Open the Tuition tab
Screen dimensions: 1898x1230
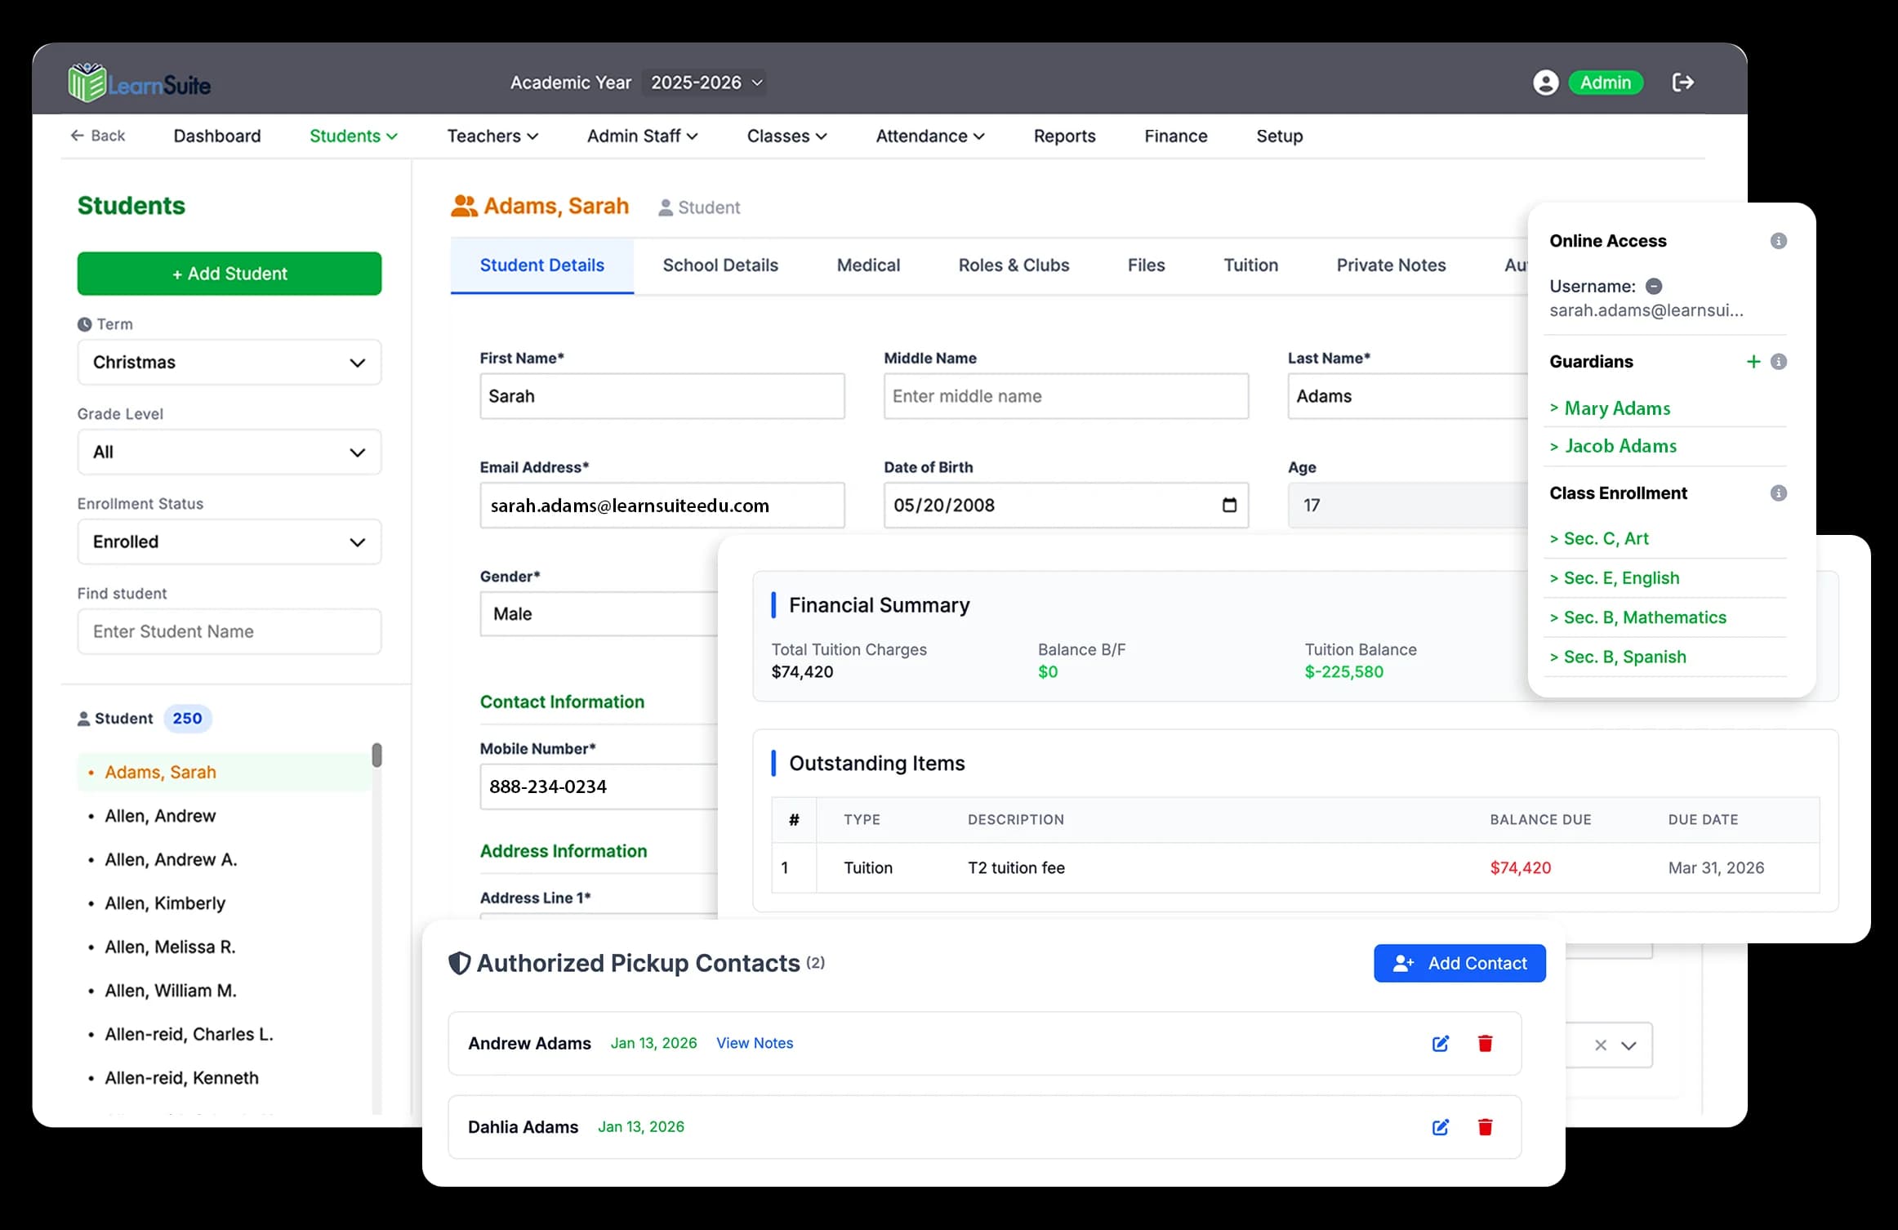click(1250, 265)
